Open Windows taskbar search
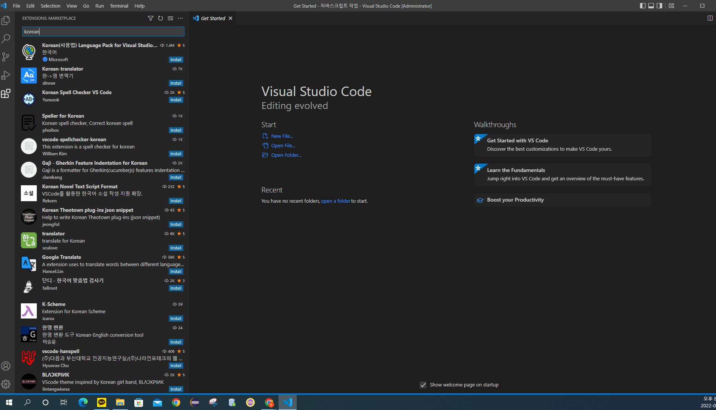This screenshot has width=716, height=410. pyautogui.click(x=27, y=402)
